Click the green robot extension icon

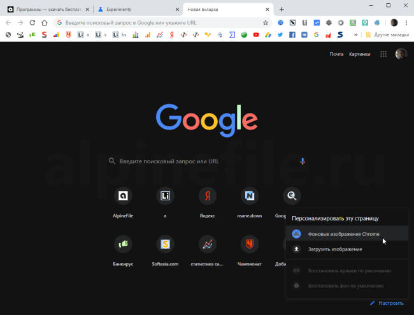[353, 23]
